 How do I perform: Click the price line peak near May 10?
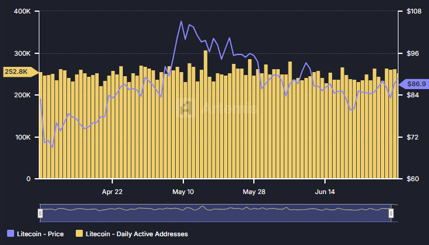(x=181, y=21)
